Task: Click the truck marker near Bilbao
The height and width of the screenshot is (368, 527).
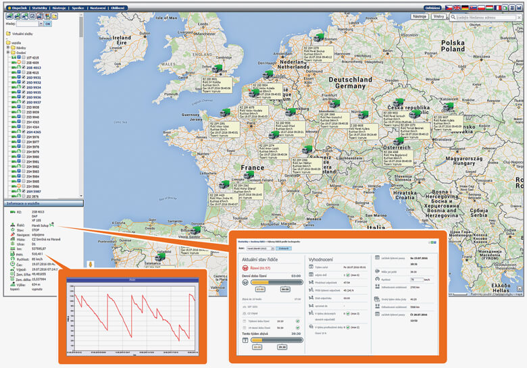Action: [195, 230]
